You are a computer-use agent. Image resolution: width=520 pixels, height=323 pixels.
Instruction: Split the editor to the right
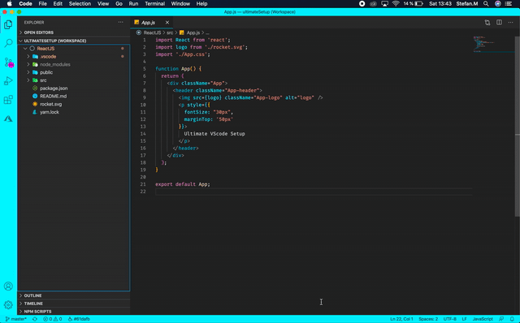point(499,22)
